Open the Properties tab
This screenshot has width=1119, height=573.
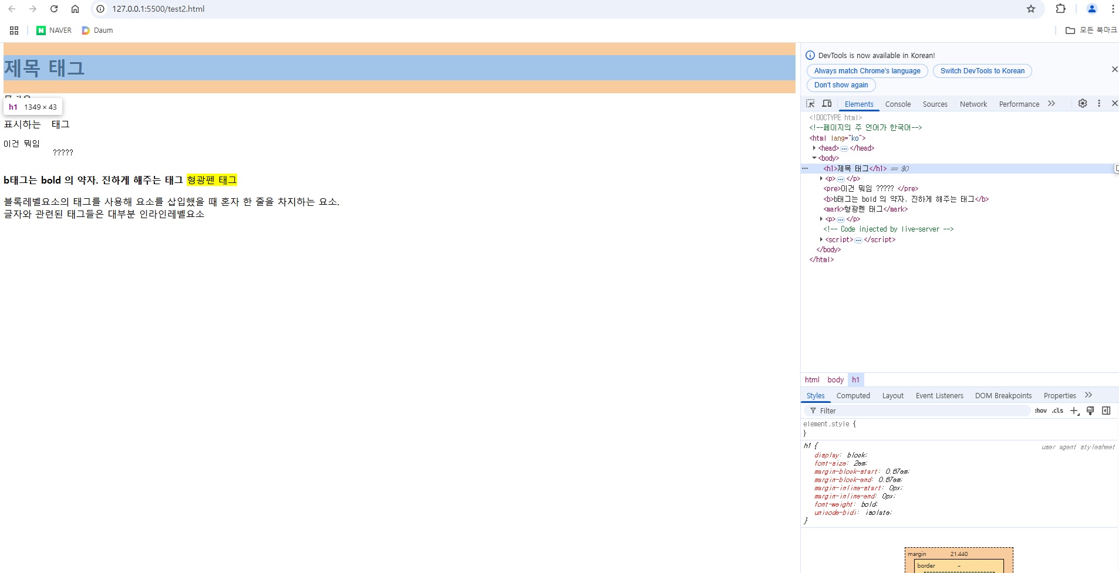pos(1060,396)
